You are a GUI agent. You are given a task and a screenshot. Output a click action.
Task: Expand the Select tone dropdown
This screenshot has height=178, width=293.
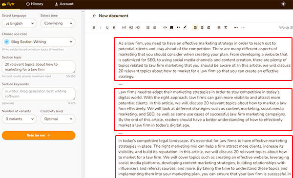(58, 23)
